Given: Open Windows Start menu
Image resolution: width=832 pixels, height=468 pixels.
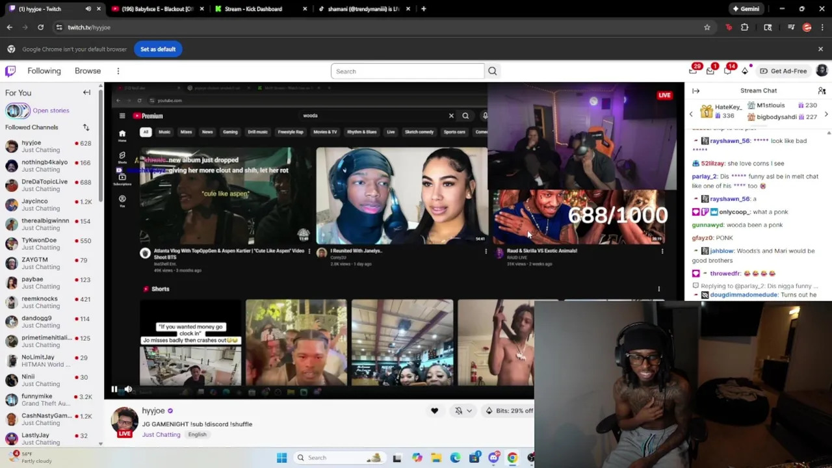Looking at the screenshot, I should click(x=281, y=458).
